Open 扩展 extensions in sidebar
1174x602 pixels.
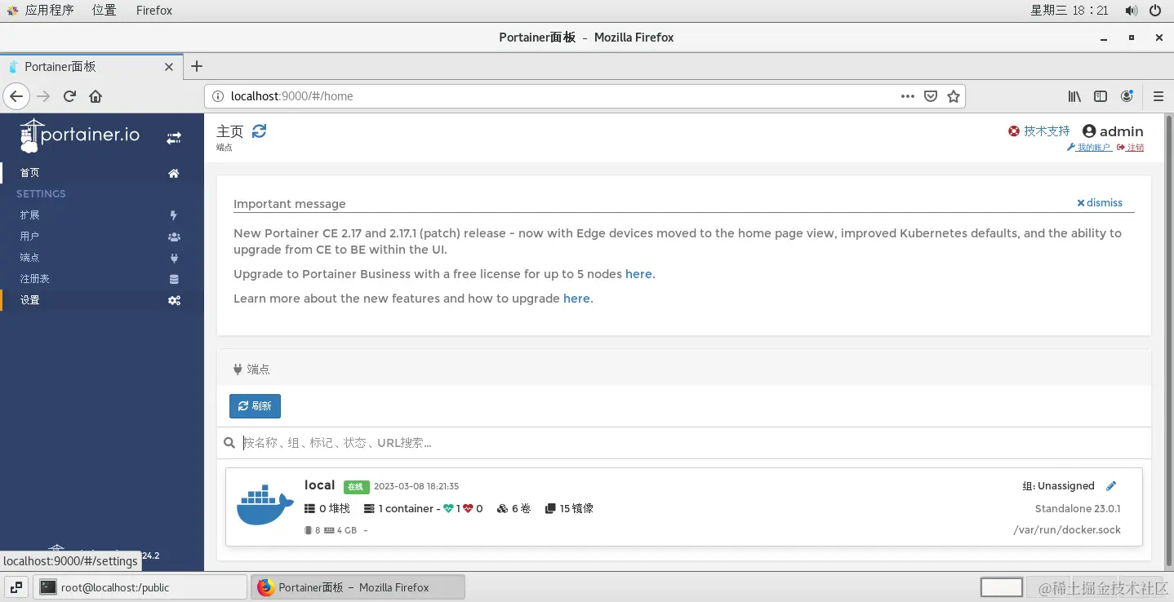pyautogui.click(x=102, y=215)
